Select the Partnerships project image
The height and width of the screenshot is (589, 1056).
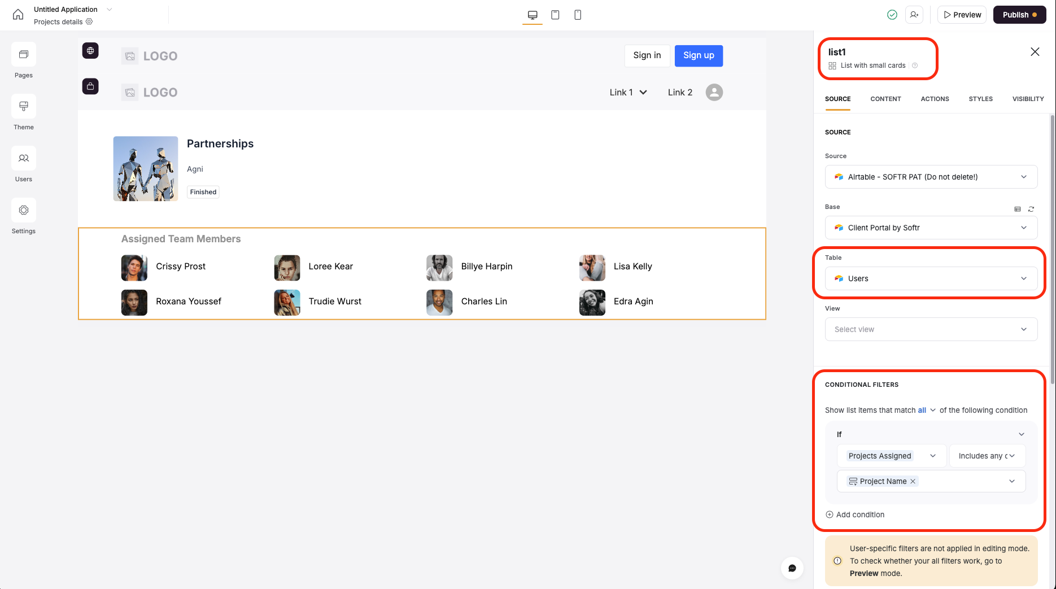pos(146,168)
